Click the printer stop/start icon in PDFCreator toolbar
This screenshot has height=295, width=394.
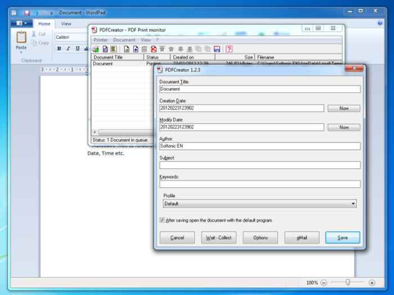[x=96, y=49]
